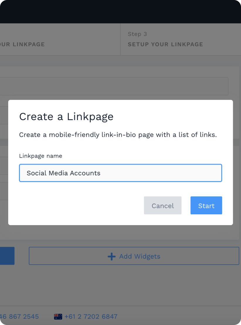The height and width of the screenshot is (325, 241).
Task: Click the dimmed input field behind the dialog
Action: (x=114, y=86)
